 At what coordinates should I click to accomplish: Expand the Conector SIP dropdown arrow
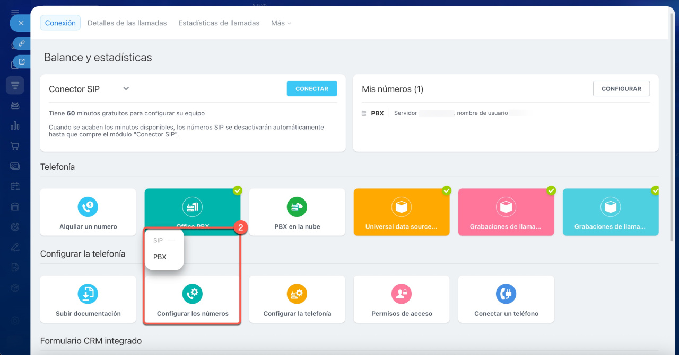(126, 89)
